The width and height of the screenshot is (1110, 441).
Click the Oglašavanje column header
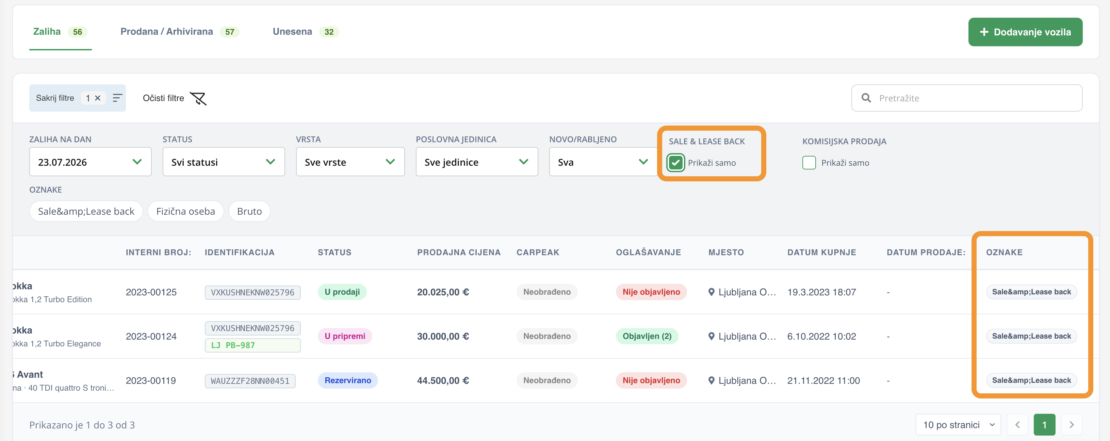click(x=649, y=252)
